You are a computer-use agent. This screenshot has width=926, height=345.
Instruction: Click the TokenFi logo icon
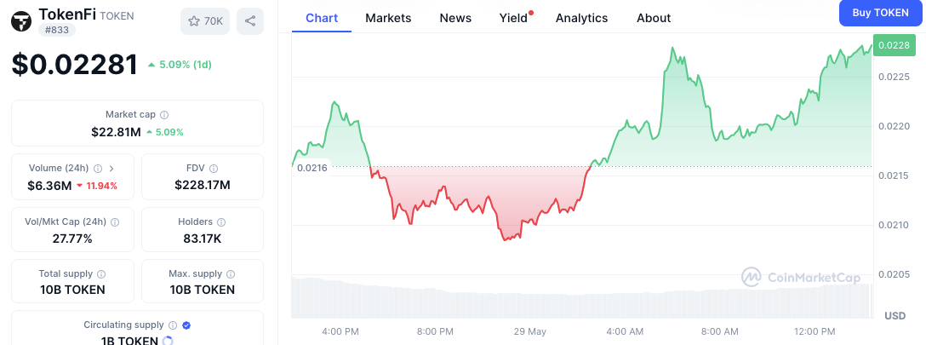[x=20, y=21]
